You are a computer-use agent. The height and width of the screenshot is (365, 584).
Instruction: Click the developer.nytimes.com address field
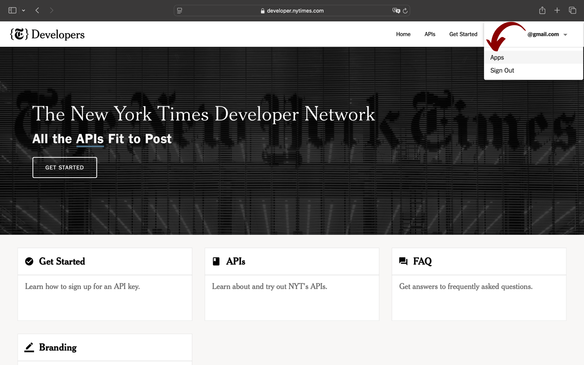pos(292,11)
